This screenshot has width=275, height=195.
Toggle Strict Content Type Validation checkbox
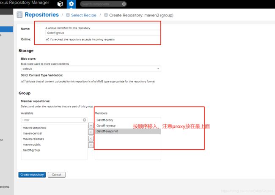point(23,81)
